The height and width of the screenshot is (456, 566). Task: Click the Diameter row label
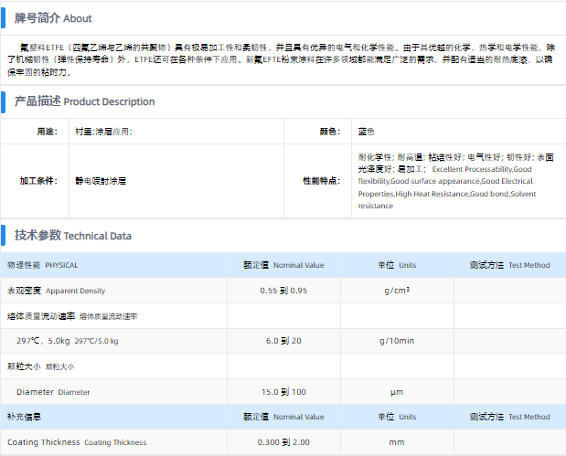click(x=53, y=392)
